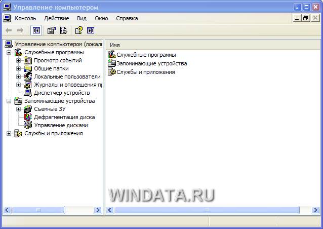Image resolution: width=323 pixels, height=229 pixels.
Task: Expand the Съемные ЗУ node
Action: [x=19, y=109]
